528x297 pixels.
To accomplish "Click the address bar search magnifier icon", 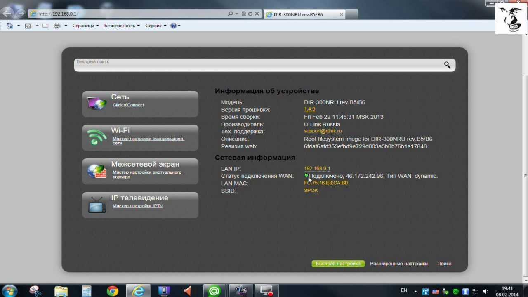I will click(230, 14).
